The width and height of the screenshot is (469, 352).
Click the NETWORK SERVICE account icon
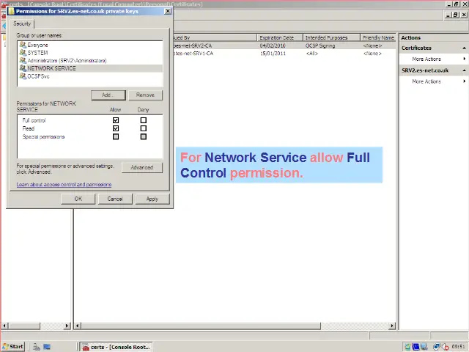(x=23, y=68)
